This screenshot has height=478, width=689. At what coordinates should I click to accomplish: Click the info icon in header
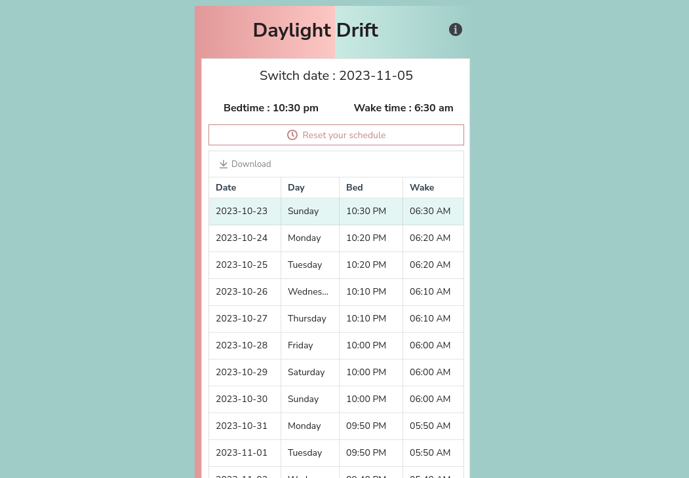point(456,29)
